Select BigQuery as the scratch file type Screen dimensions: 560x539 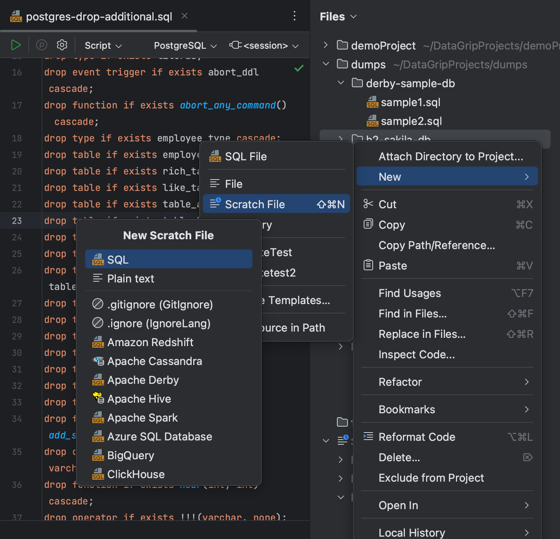tap(131, 455)
